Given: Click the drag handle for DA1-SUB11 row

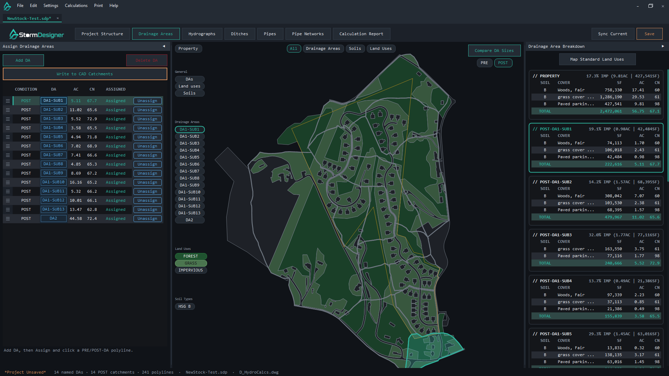Looking at the screenshot, I should coord(8,191).
